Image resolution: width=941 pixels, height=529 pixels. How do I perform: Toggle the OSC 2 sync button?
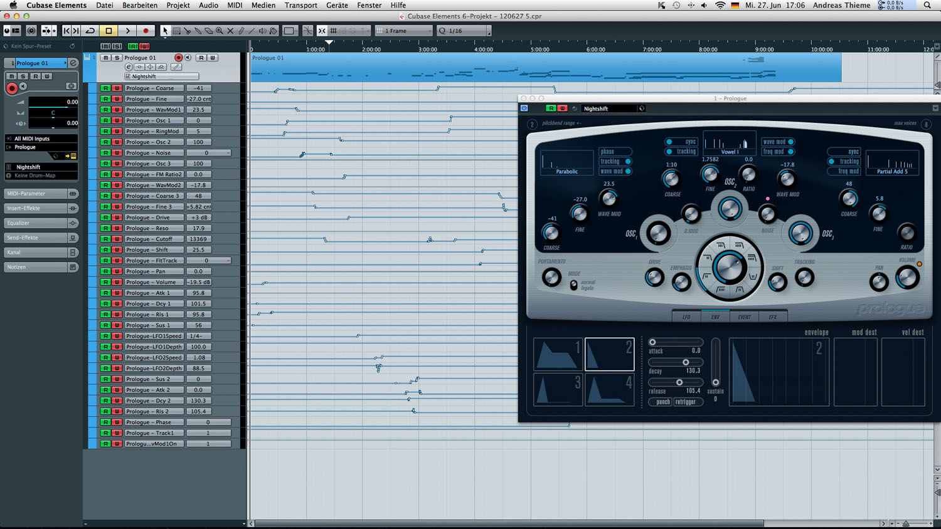click(681, 142)
